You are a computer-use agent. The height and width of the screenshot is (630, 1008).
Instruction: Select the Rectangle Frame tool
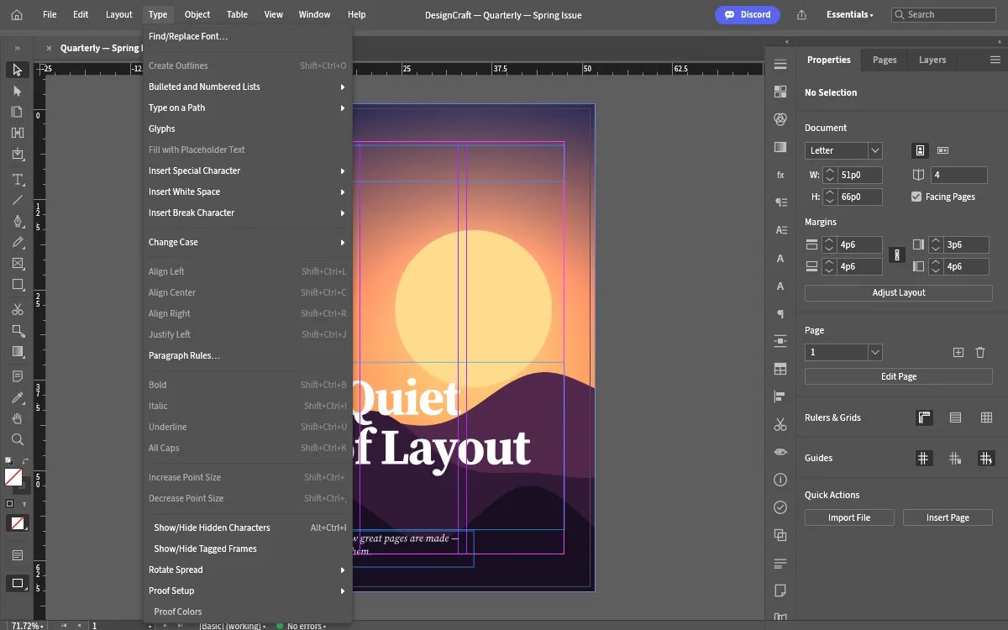click(17, 263)
